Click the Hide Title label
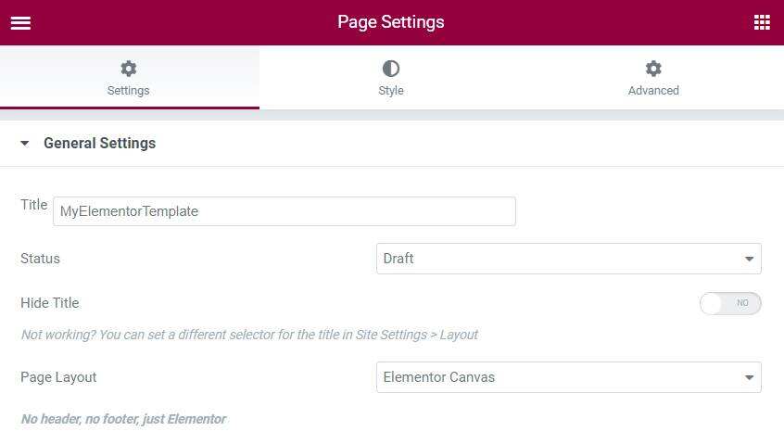 50,303
